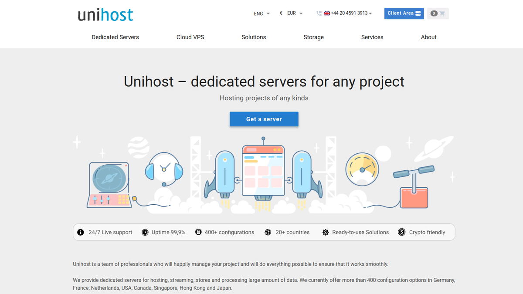Click the 20+ countries text
The image size is (523, 294).
292,232
